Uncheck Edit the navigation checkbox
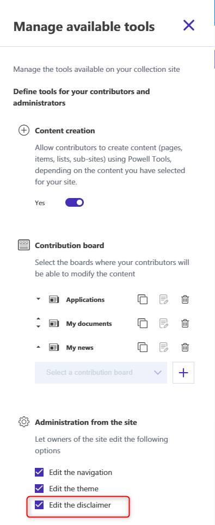The height and width of the screenshot is (525, 215). click(x=39, y=472)
